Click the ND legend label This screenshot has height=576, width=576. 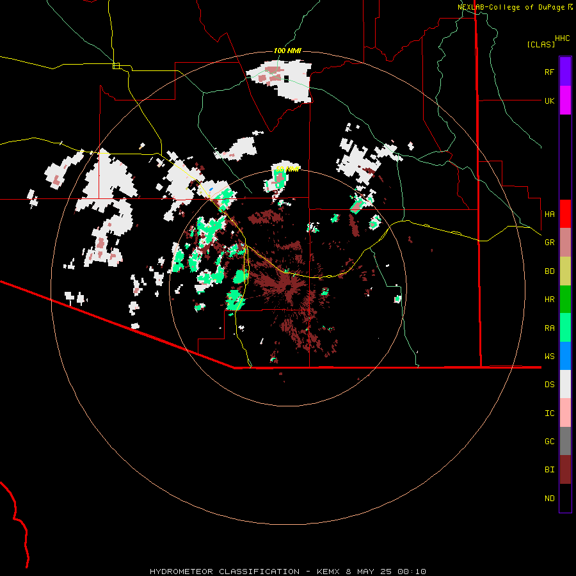pos(549,499)
